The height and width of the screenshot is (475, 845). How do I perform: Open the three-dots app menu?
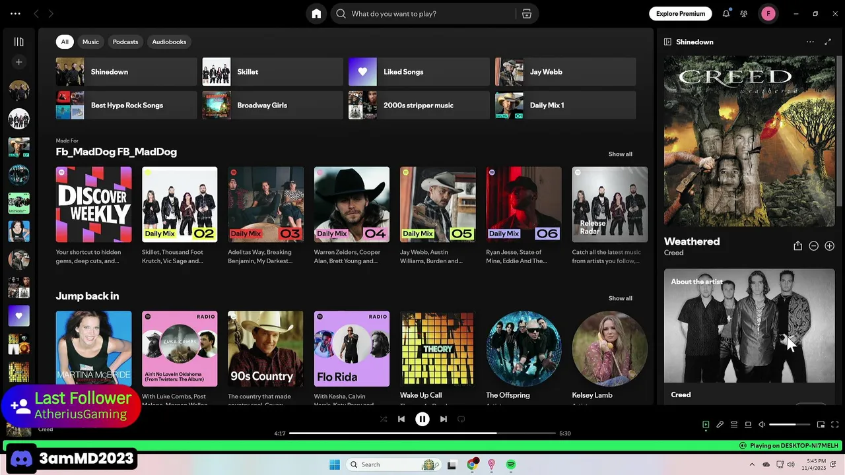(15, 14)
